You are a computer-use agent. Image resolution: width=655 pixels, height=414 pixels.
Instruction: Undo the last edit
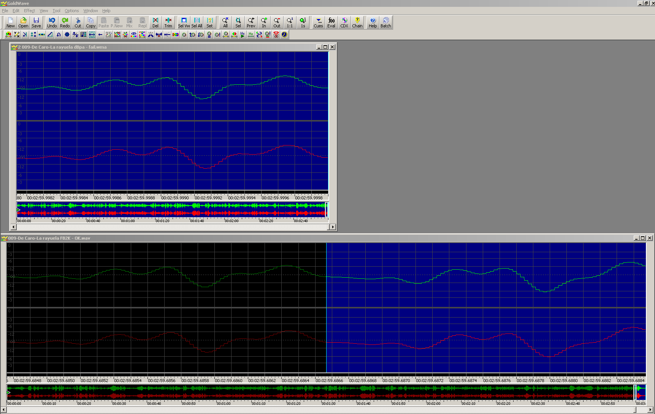click(x=52, y=22)
